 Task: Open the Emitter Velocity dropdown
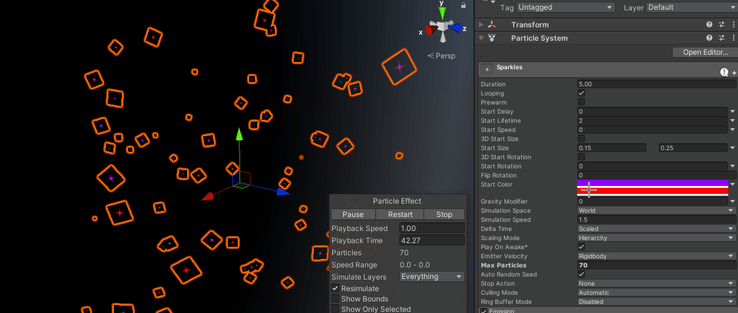pos(656,256)
